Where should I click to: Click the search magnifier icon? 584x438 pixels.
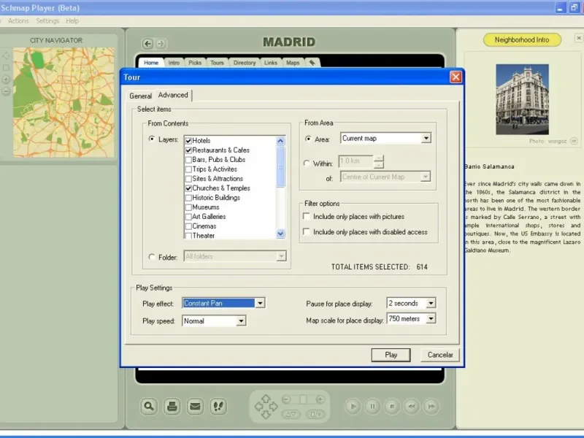[149, 406]
